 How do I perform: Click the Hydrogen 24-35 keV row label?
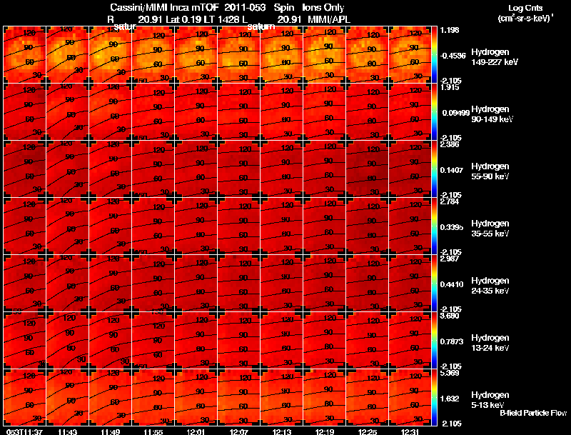[490, 286]
